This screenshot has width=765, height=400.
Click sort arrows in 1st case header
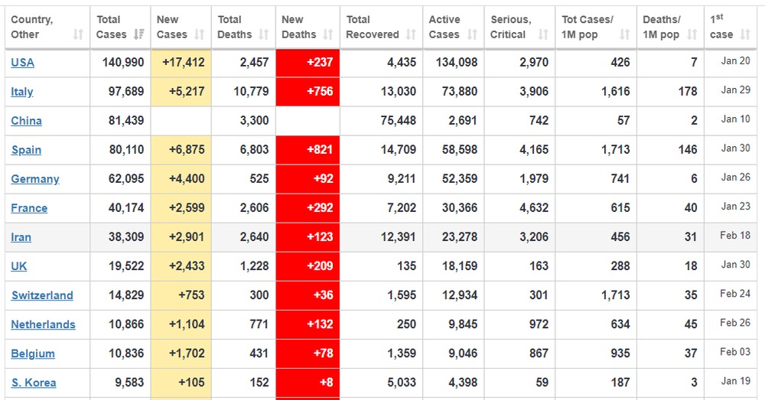click(x=746, y=34)
